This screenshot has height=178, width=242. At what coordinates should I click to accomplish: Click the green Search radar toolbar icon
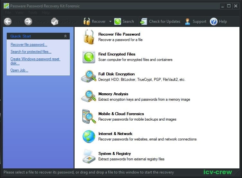coord(118,21)
